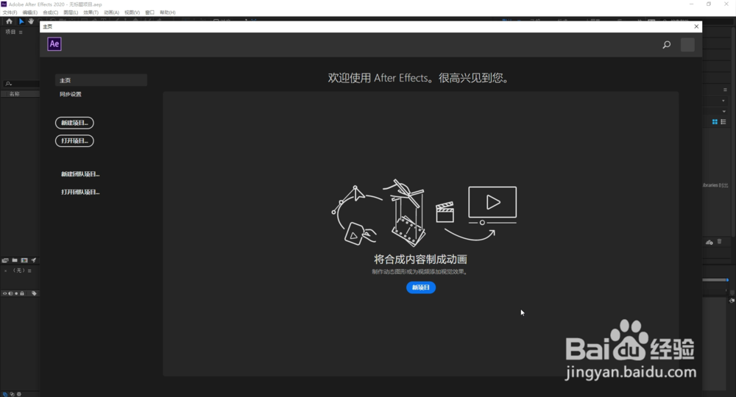Click 新建团队项目... link
Viewport: 736px width, 397px height.
[x=80, y=174]
